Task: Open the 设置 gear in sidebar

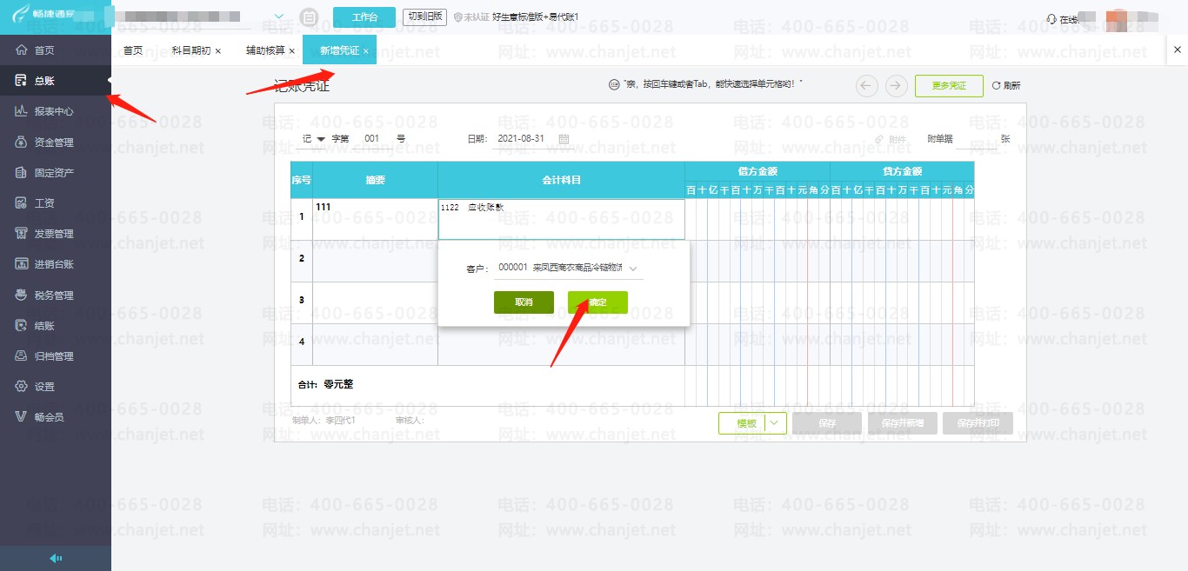Action: 22,387
